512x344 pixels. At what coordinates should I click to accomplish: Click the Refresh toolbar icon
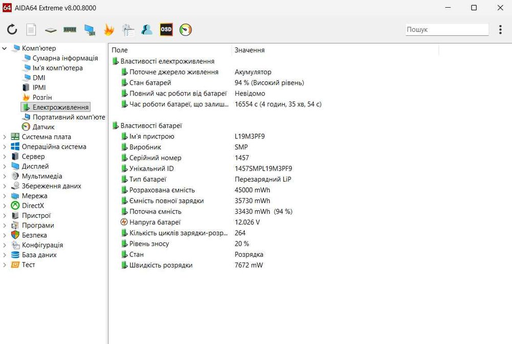pyautogui.click(x=12, y=30)
